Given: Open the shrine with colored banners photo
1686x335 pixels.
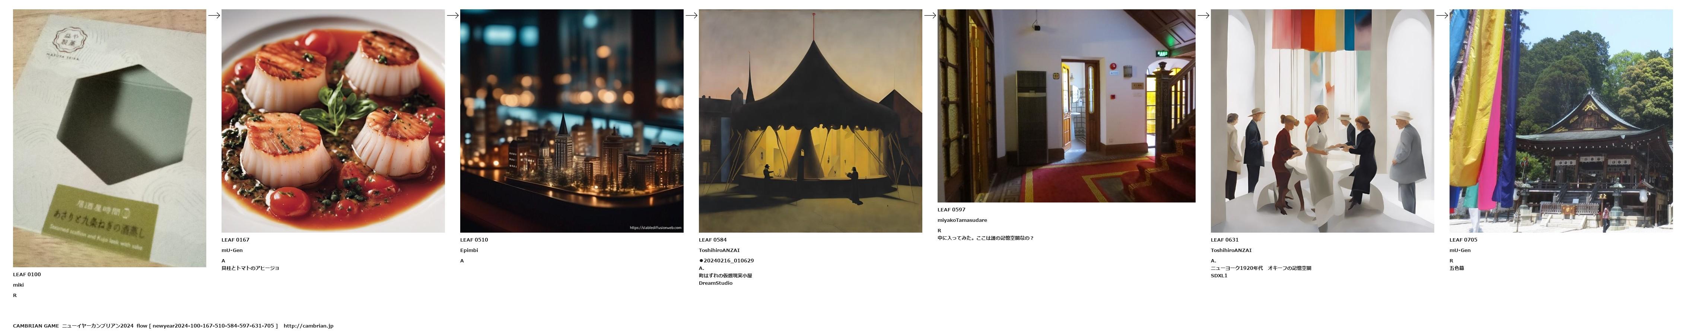Looking at the screenshot, I should tap(1561, 121).
